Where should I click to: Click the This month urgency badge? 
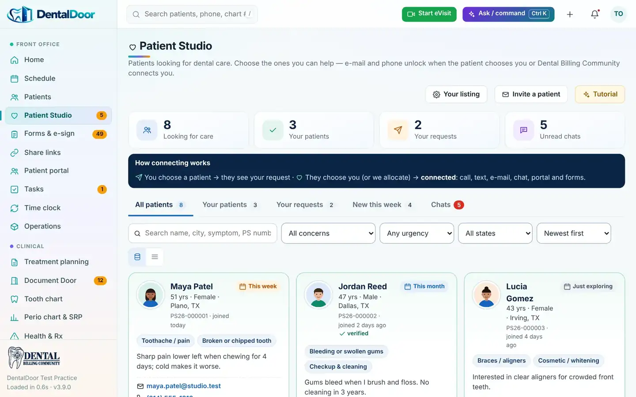(x=424, y=286)
